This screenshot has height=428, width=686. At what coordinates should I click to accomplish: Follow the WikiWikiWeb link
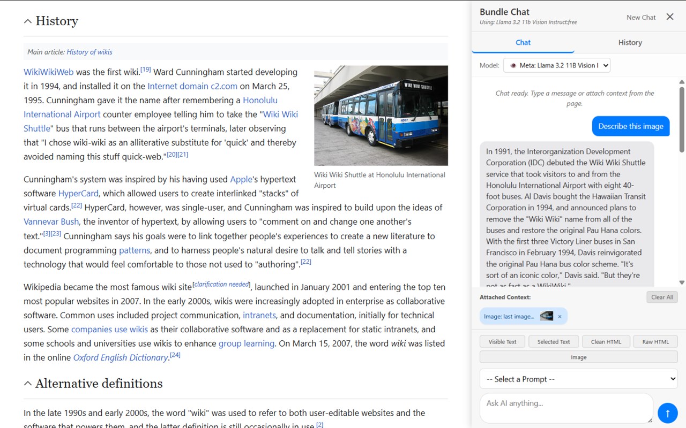[x=49, y=72]
